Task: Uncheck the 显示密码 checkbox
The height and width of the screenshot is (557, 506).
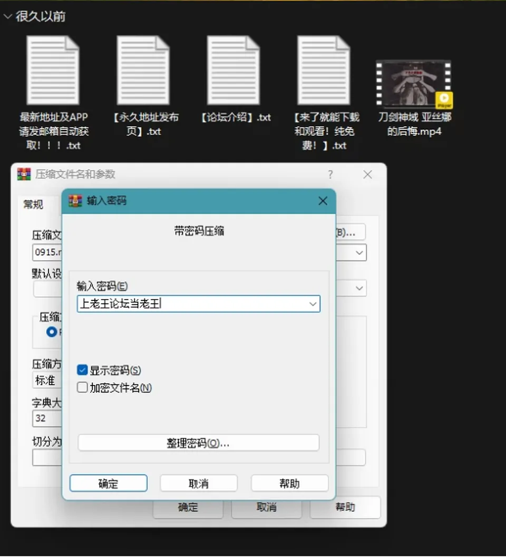Action: (x=82, y=370)
